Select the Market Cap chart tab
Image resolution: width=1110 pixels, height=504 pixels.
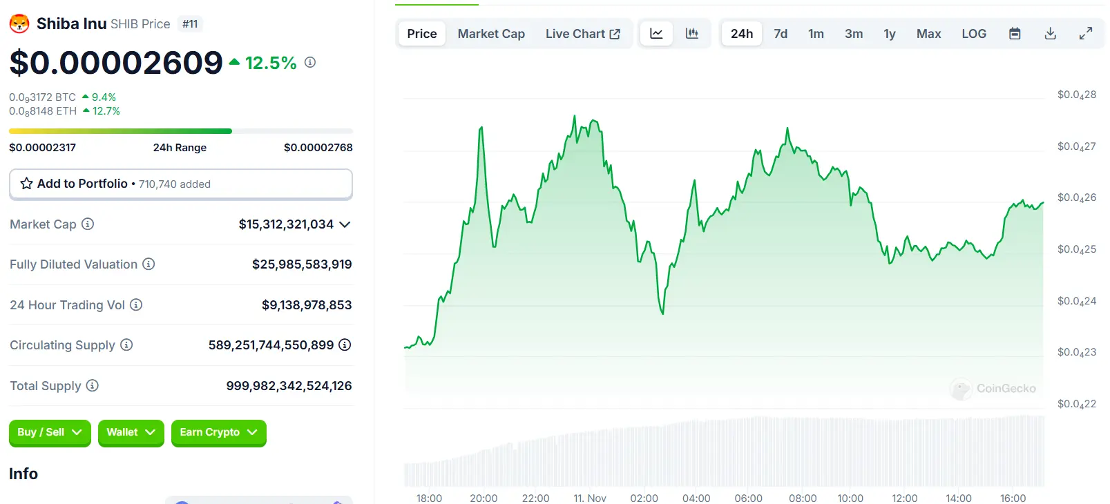click(x=491, y=33)
